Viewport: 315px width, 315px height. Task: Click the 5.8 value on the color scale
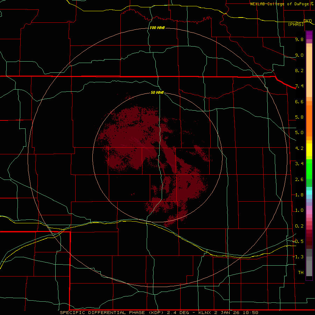[299, 117]
